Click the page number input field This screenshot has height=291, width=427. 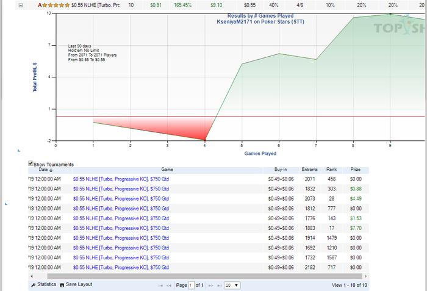click(191, 286)
